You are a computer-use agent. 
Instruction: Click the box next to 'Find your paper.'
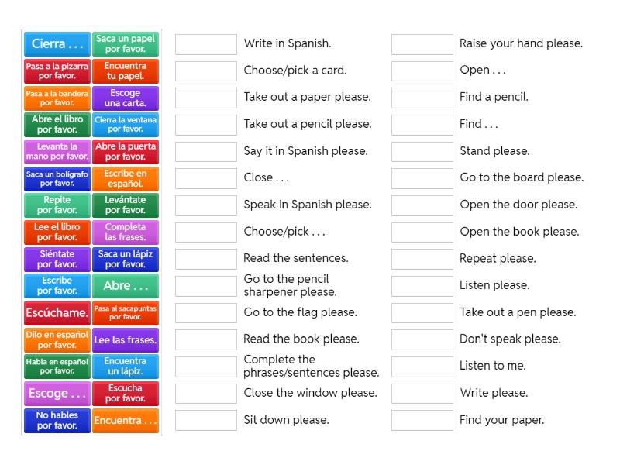[x=422, y=420]
